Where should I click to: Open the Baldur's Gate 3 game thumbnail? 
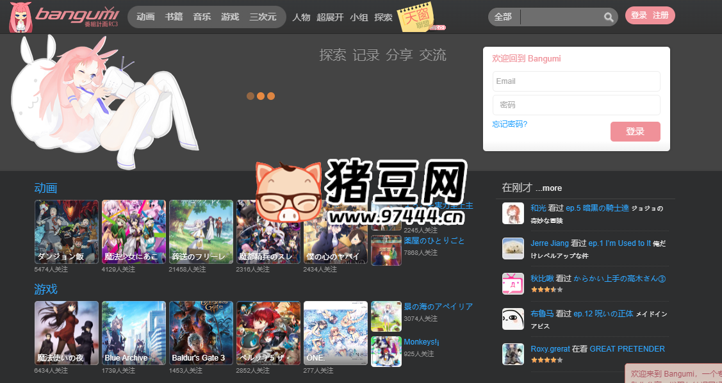201,333
